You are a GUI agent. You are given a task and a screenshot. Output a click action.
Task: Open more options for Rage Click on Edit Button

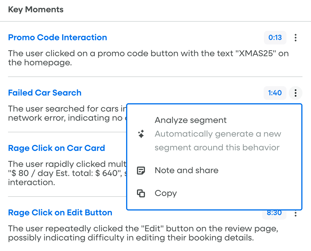click(296, 213)
